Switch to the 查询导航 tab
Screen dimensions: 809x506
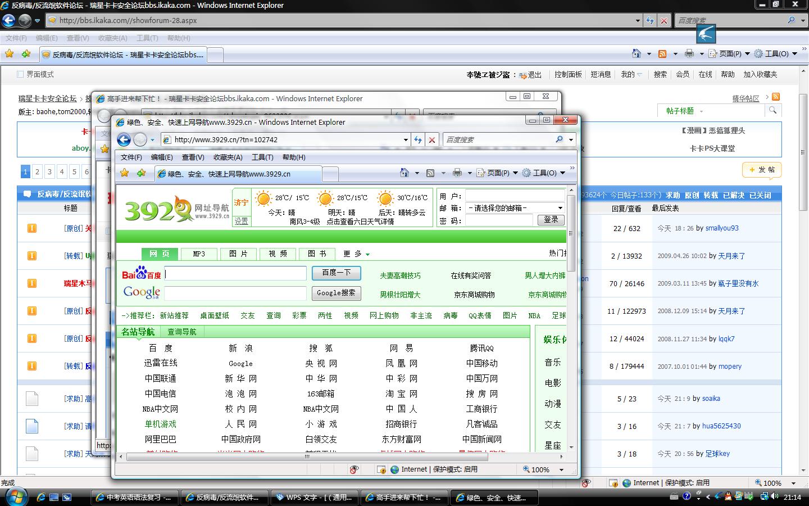coord(181,332)
